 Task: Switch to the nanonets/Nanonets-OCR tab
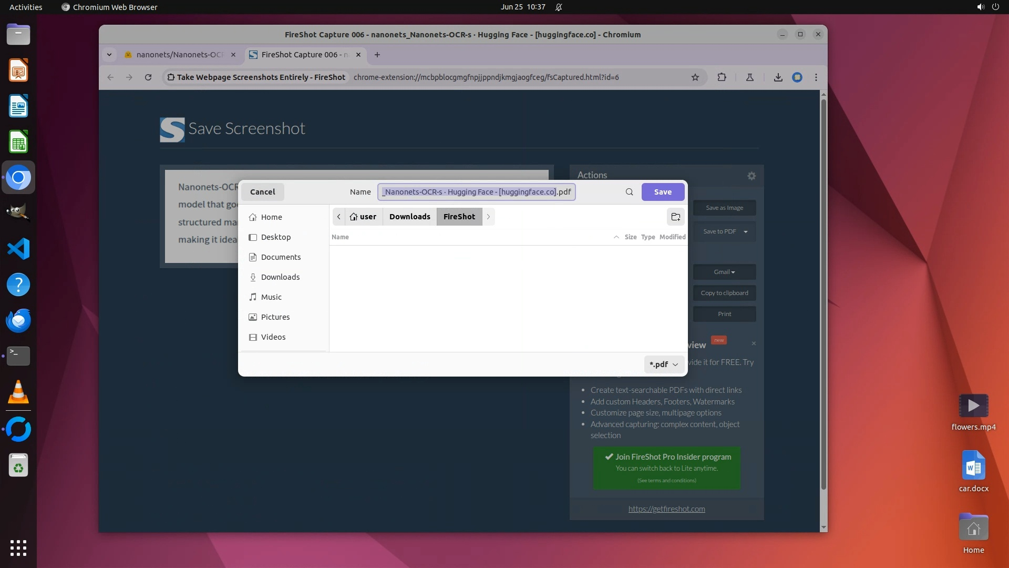(x=179, y=55)
